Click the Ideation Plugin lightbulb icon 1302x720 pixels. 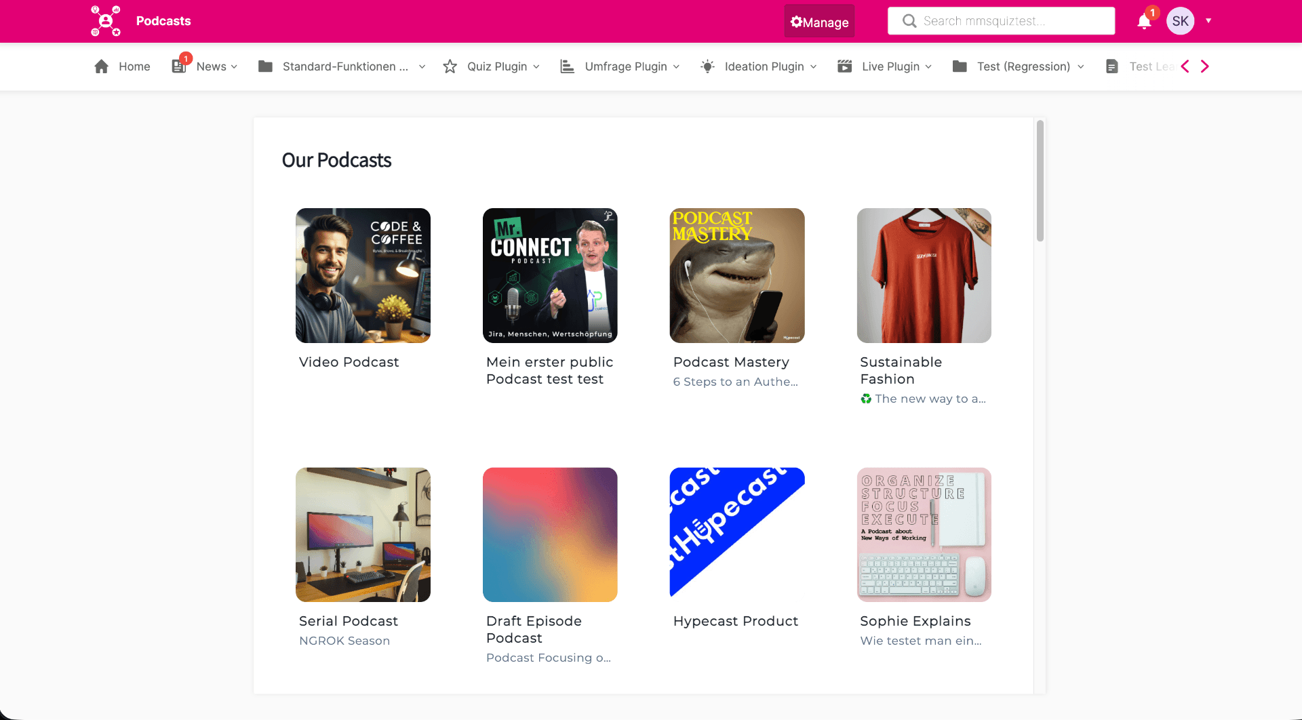click(707, 66)
